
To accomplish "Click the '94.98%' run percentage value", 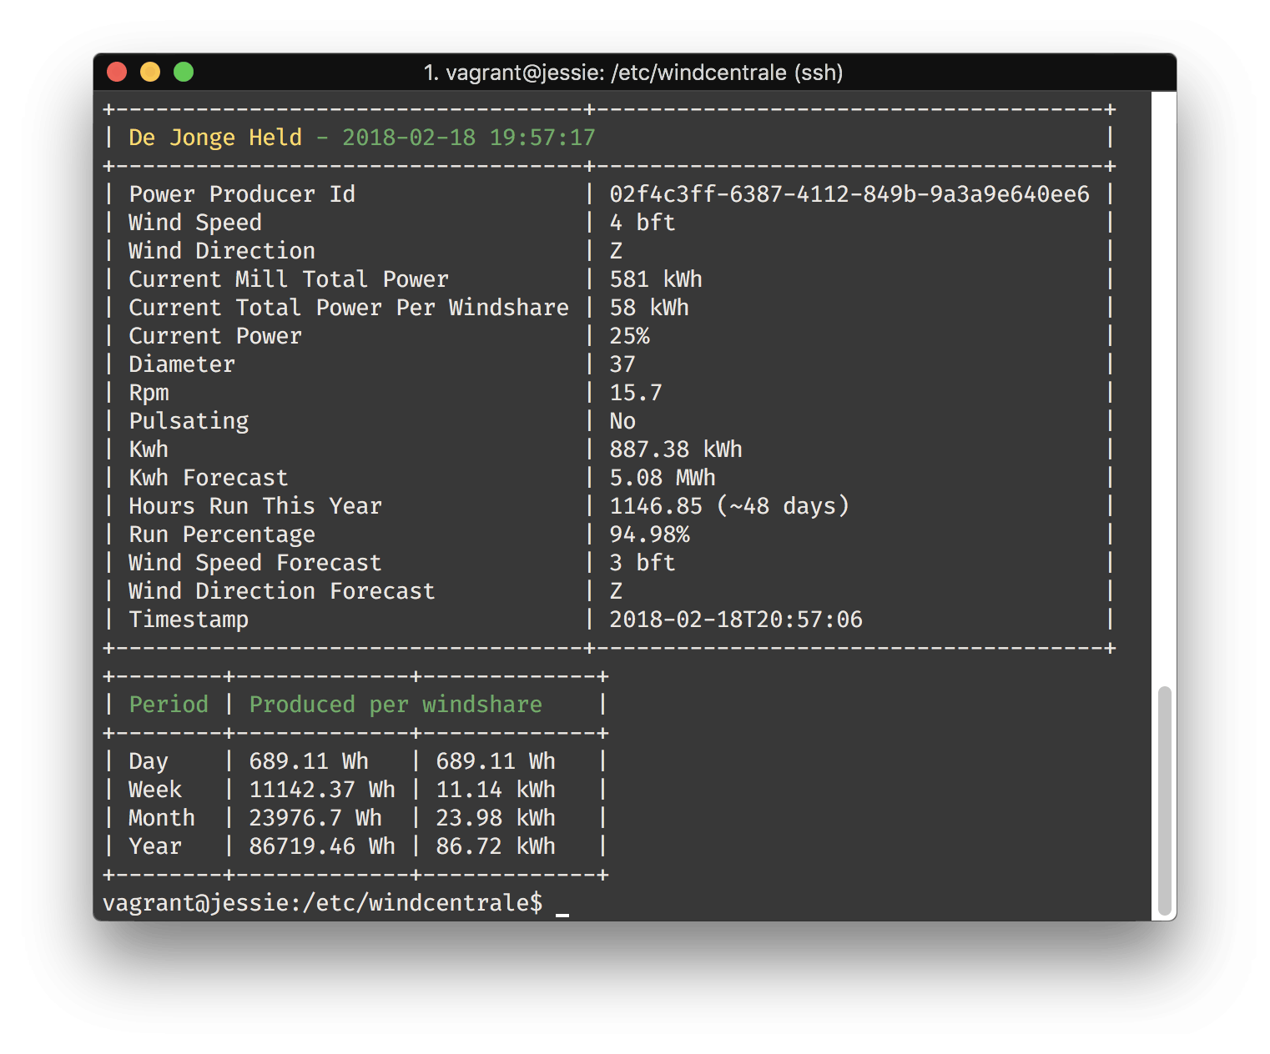I will click(649, 535).
